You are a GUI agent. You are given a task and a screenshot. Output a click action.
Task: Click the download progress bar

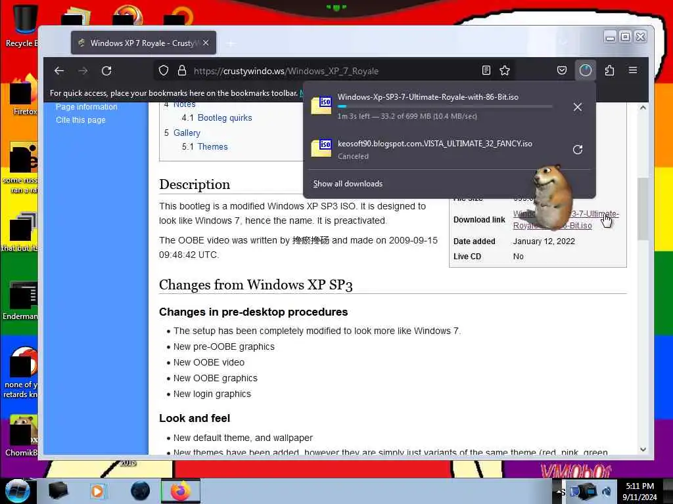[x=445, y=106]
